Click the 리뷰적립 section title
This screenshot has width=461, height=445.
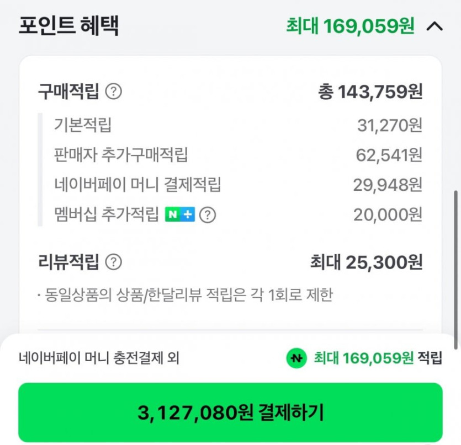coord(68,262)
